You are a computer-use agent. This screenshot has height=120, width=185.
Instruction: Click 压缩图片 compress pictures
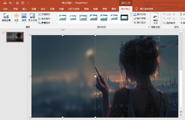tap(44, 14)
